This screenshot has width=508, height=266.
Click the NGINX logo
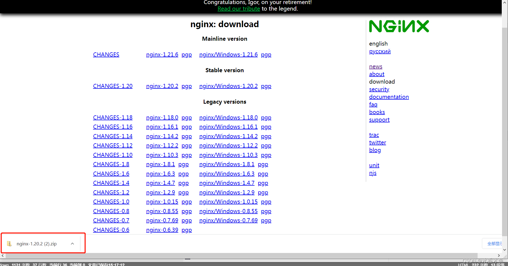point(399,26)
